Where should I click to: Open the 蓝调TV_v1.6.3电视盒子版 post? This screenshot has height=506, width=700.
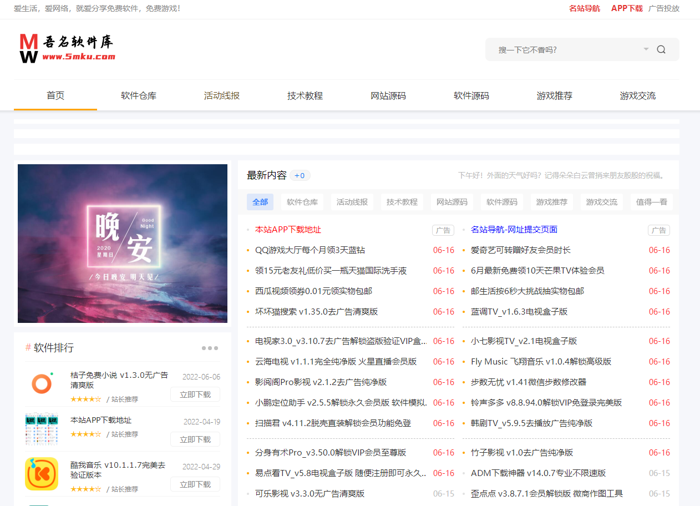[x=519, y=312]
